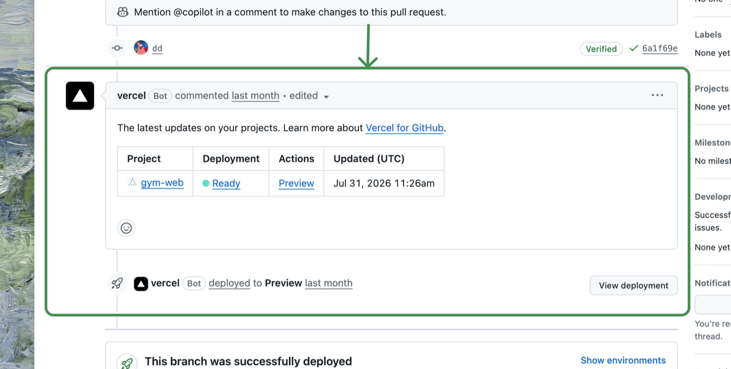Click the large Vercel triangle avatar
The image size is (731, 369).
coord(80,96)
